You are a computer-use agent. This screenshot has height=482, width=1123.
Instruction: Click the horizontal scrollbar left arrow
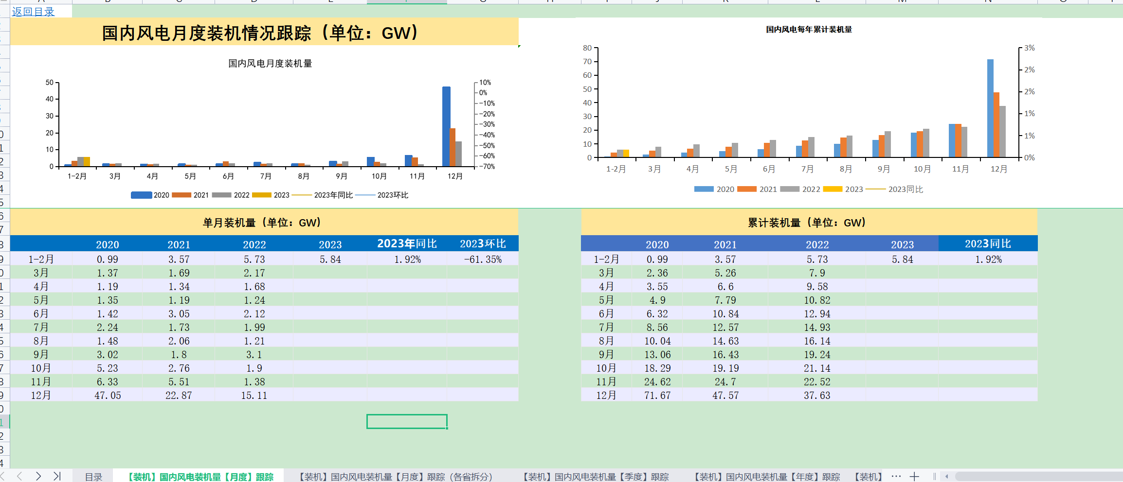click(x=947, y=477)
